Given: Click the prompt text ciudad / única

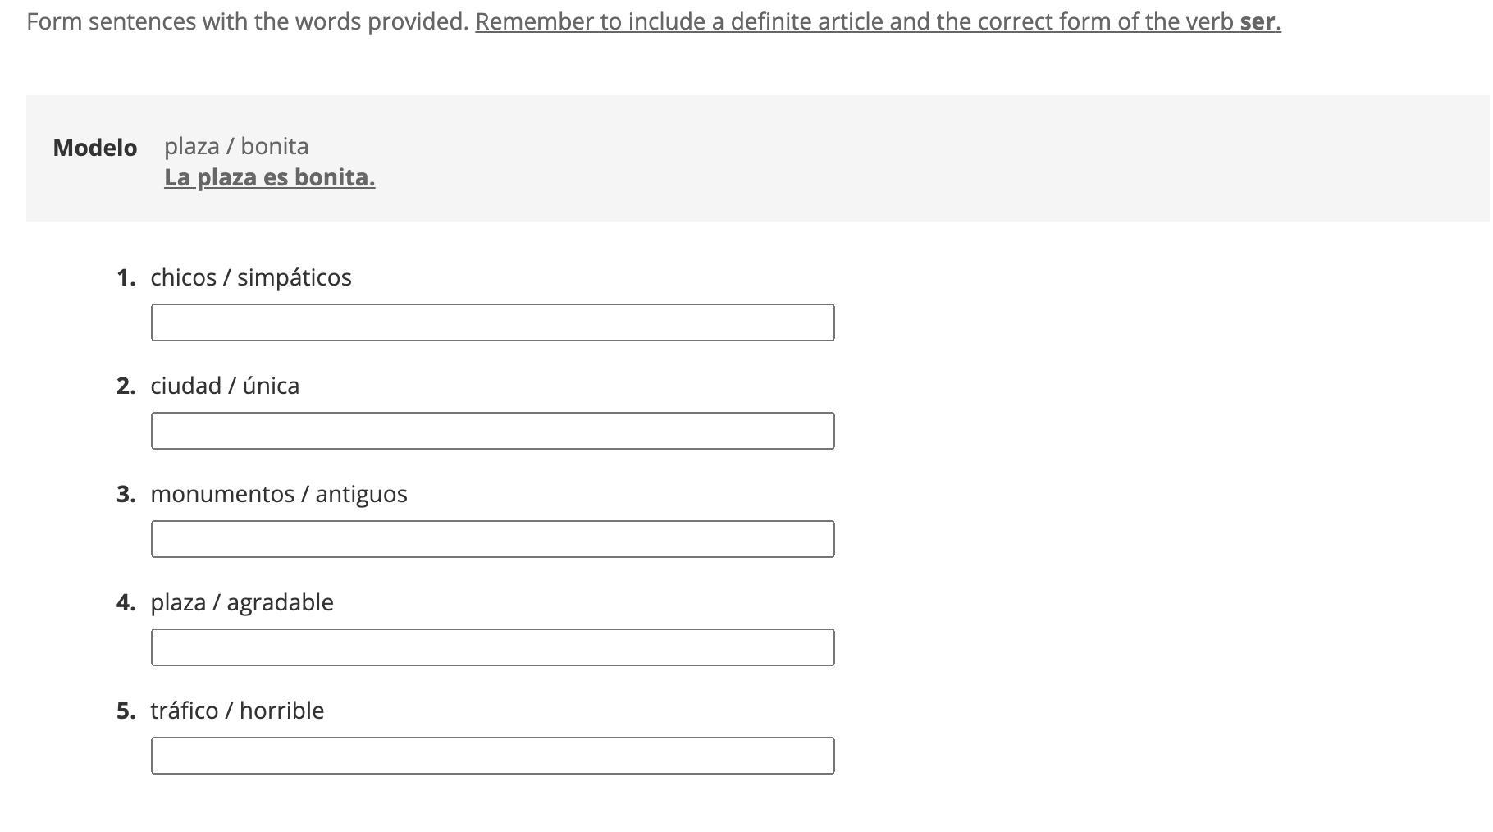Looking at the screenshot, I should (x=225, y=386).
